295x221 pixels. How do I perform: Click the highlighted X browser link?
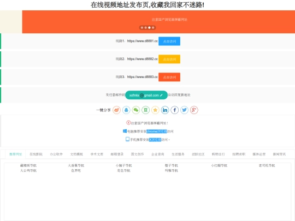[x=155, y=140]
